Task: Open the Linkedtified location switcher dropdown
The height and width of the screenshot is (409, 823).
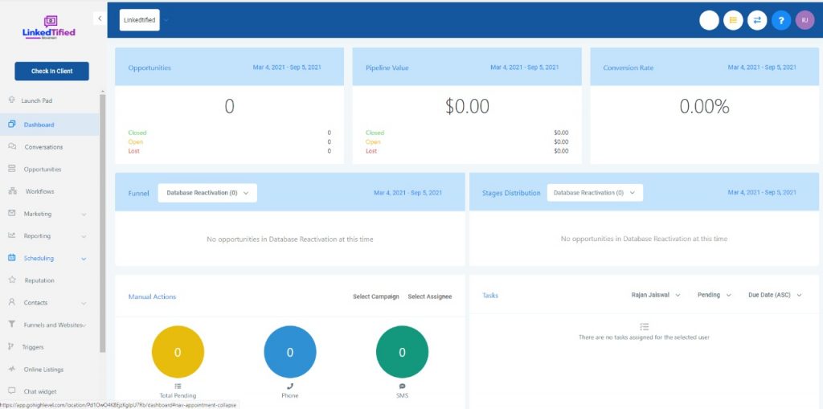Action: (x=140, y=20)
